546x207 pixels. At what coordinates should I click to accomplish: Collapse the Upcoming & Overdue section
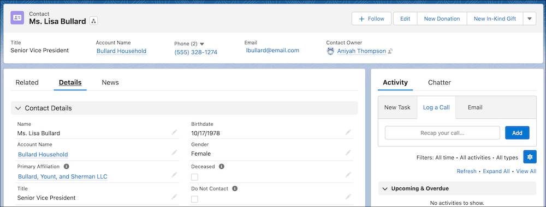[x=385, y=188]
